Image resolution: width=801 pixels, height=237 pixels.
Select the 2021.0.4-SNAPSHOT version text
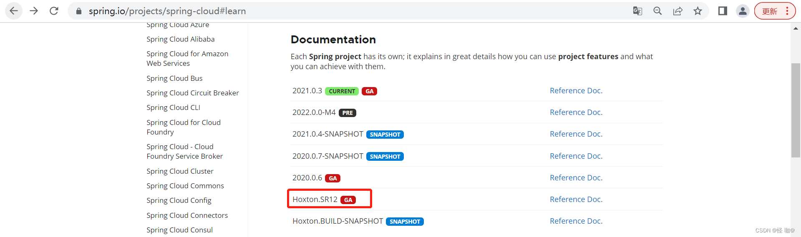click(x=328, y=134)
